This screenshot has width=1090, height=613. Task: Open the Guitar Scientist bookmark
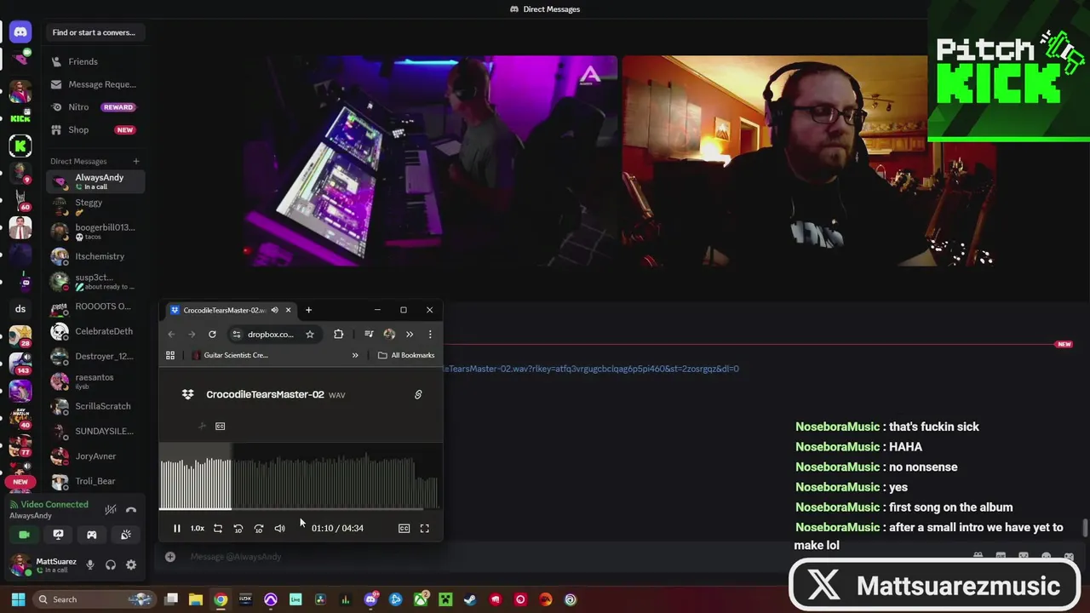[x=230, y=355]
